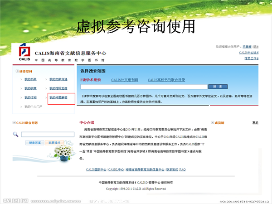Image resolution: width=272 pixels, height=204 pixels.
Task: Open 我的文献传递 link
Action: pyautogui.click(x=58, y=79)
